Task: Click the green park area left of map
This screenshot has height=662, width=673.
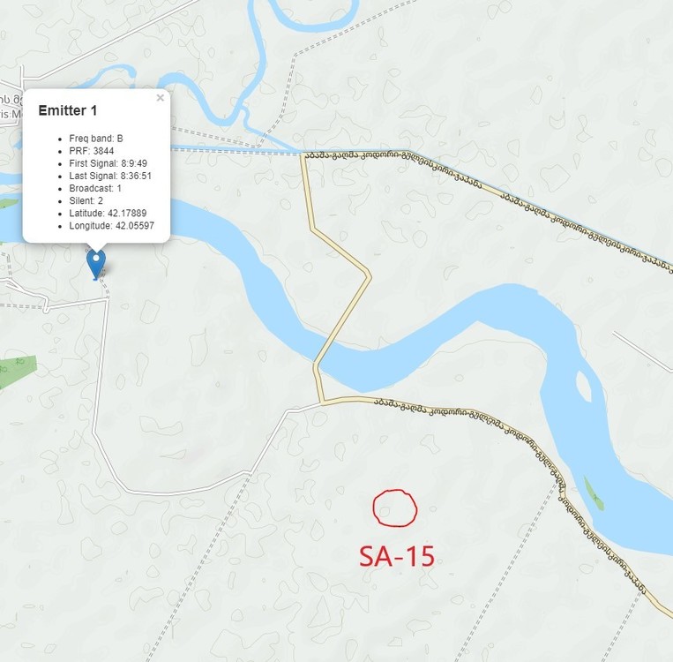Action: [x=16, y=371]
